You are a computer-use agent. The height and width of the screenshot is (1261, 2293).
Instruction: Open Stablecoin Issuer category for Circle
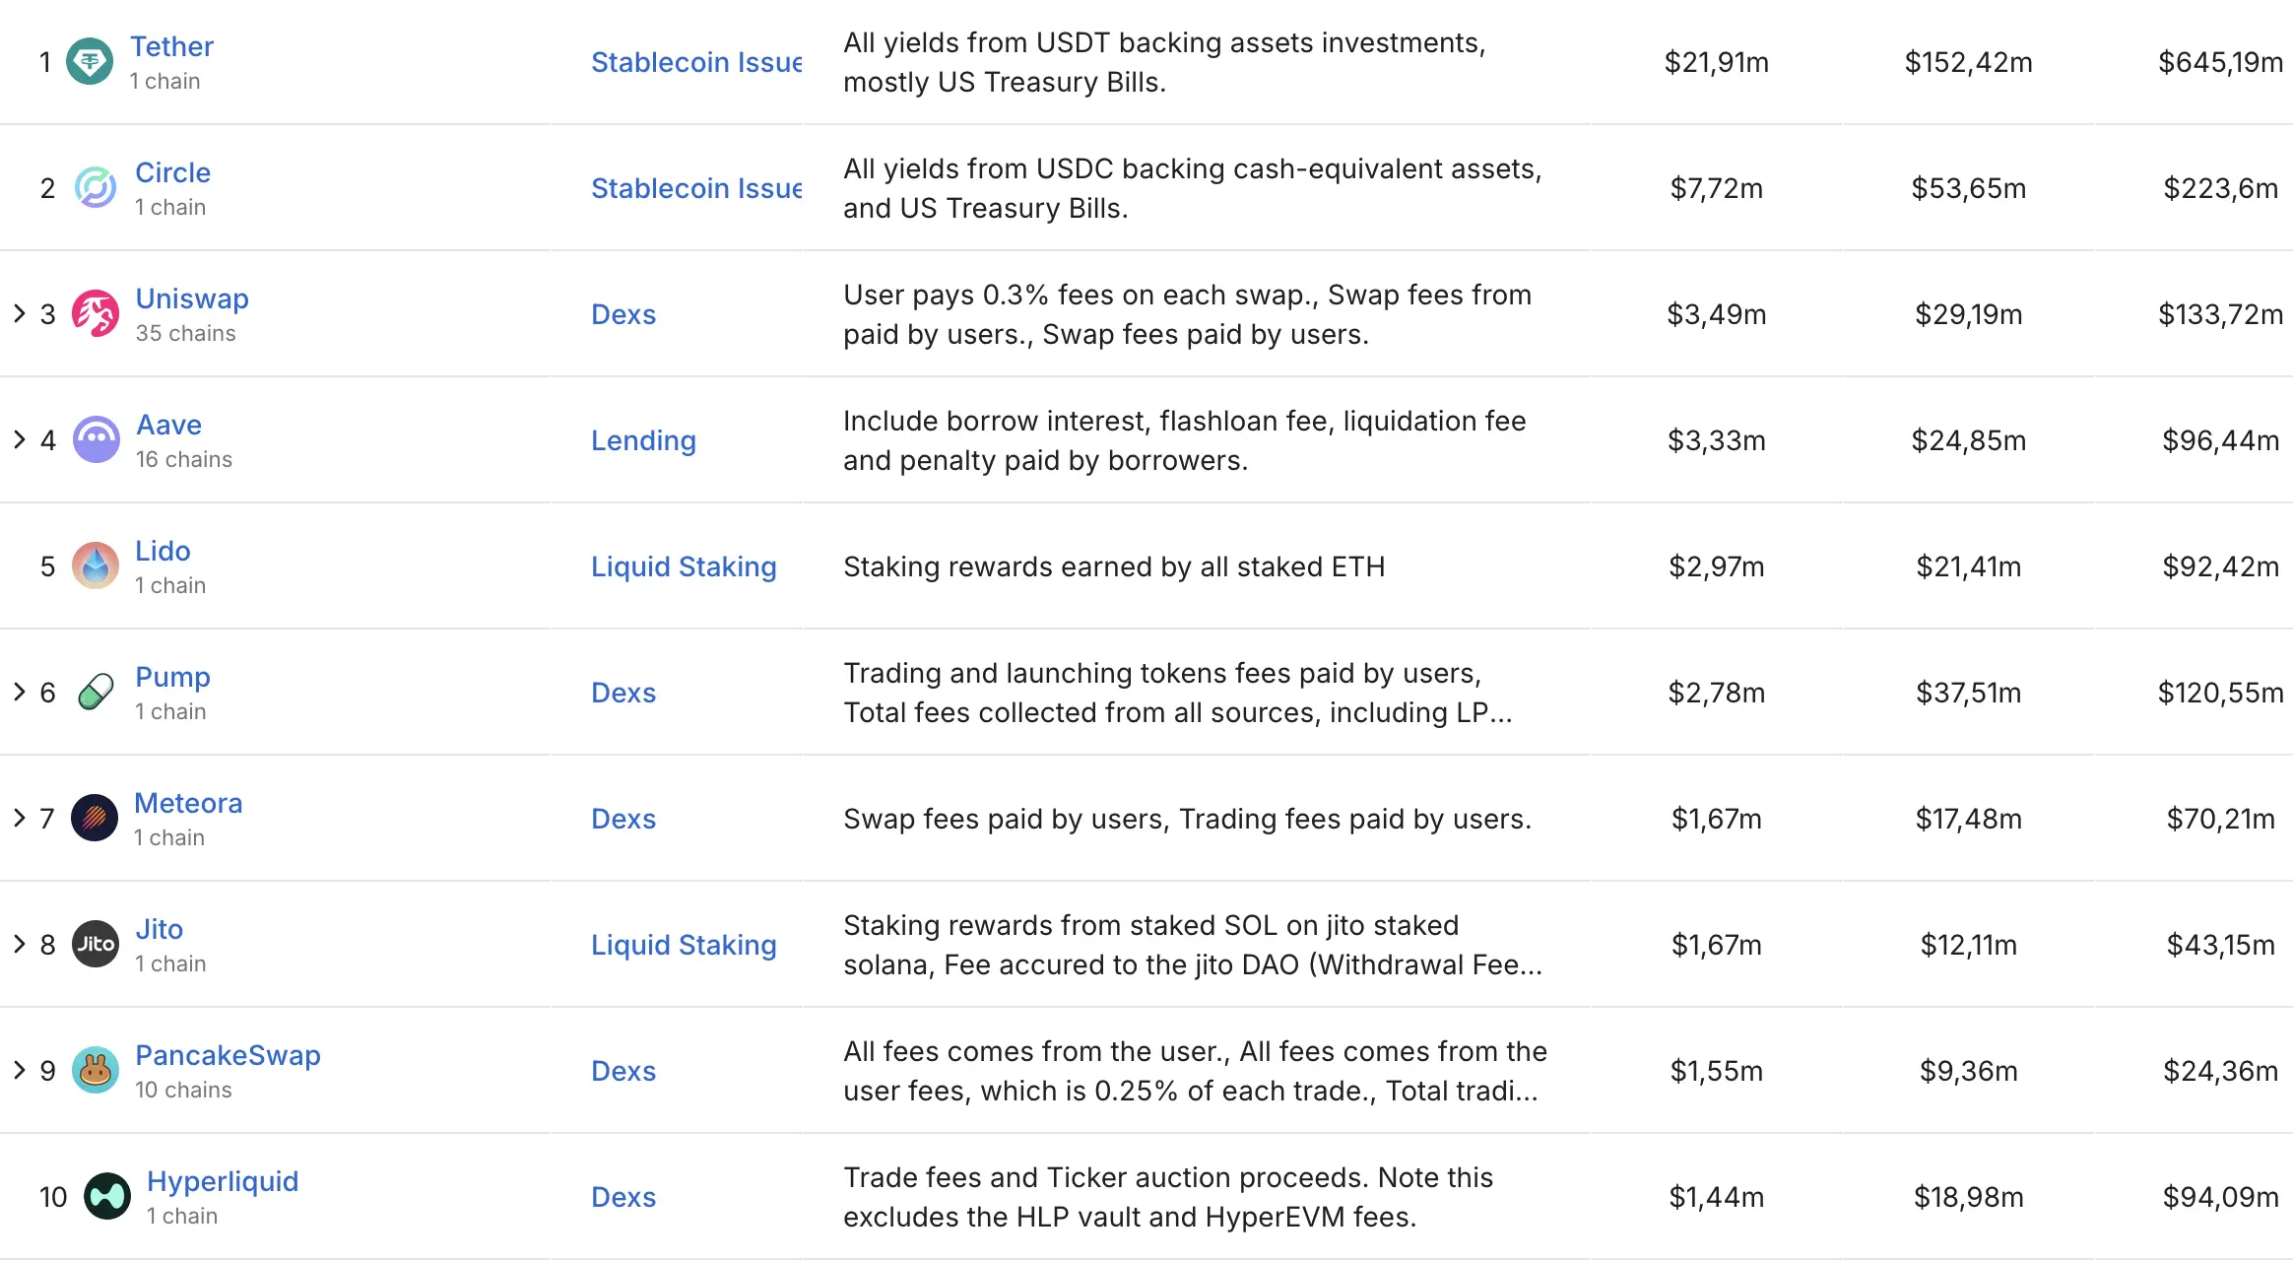pyautogui.click(x=695, y=188)
